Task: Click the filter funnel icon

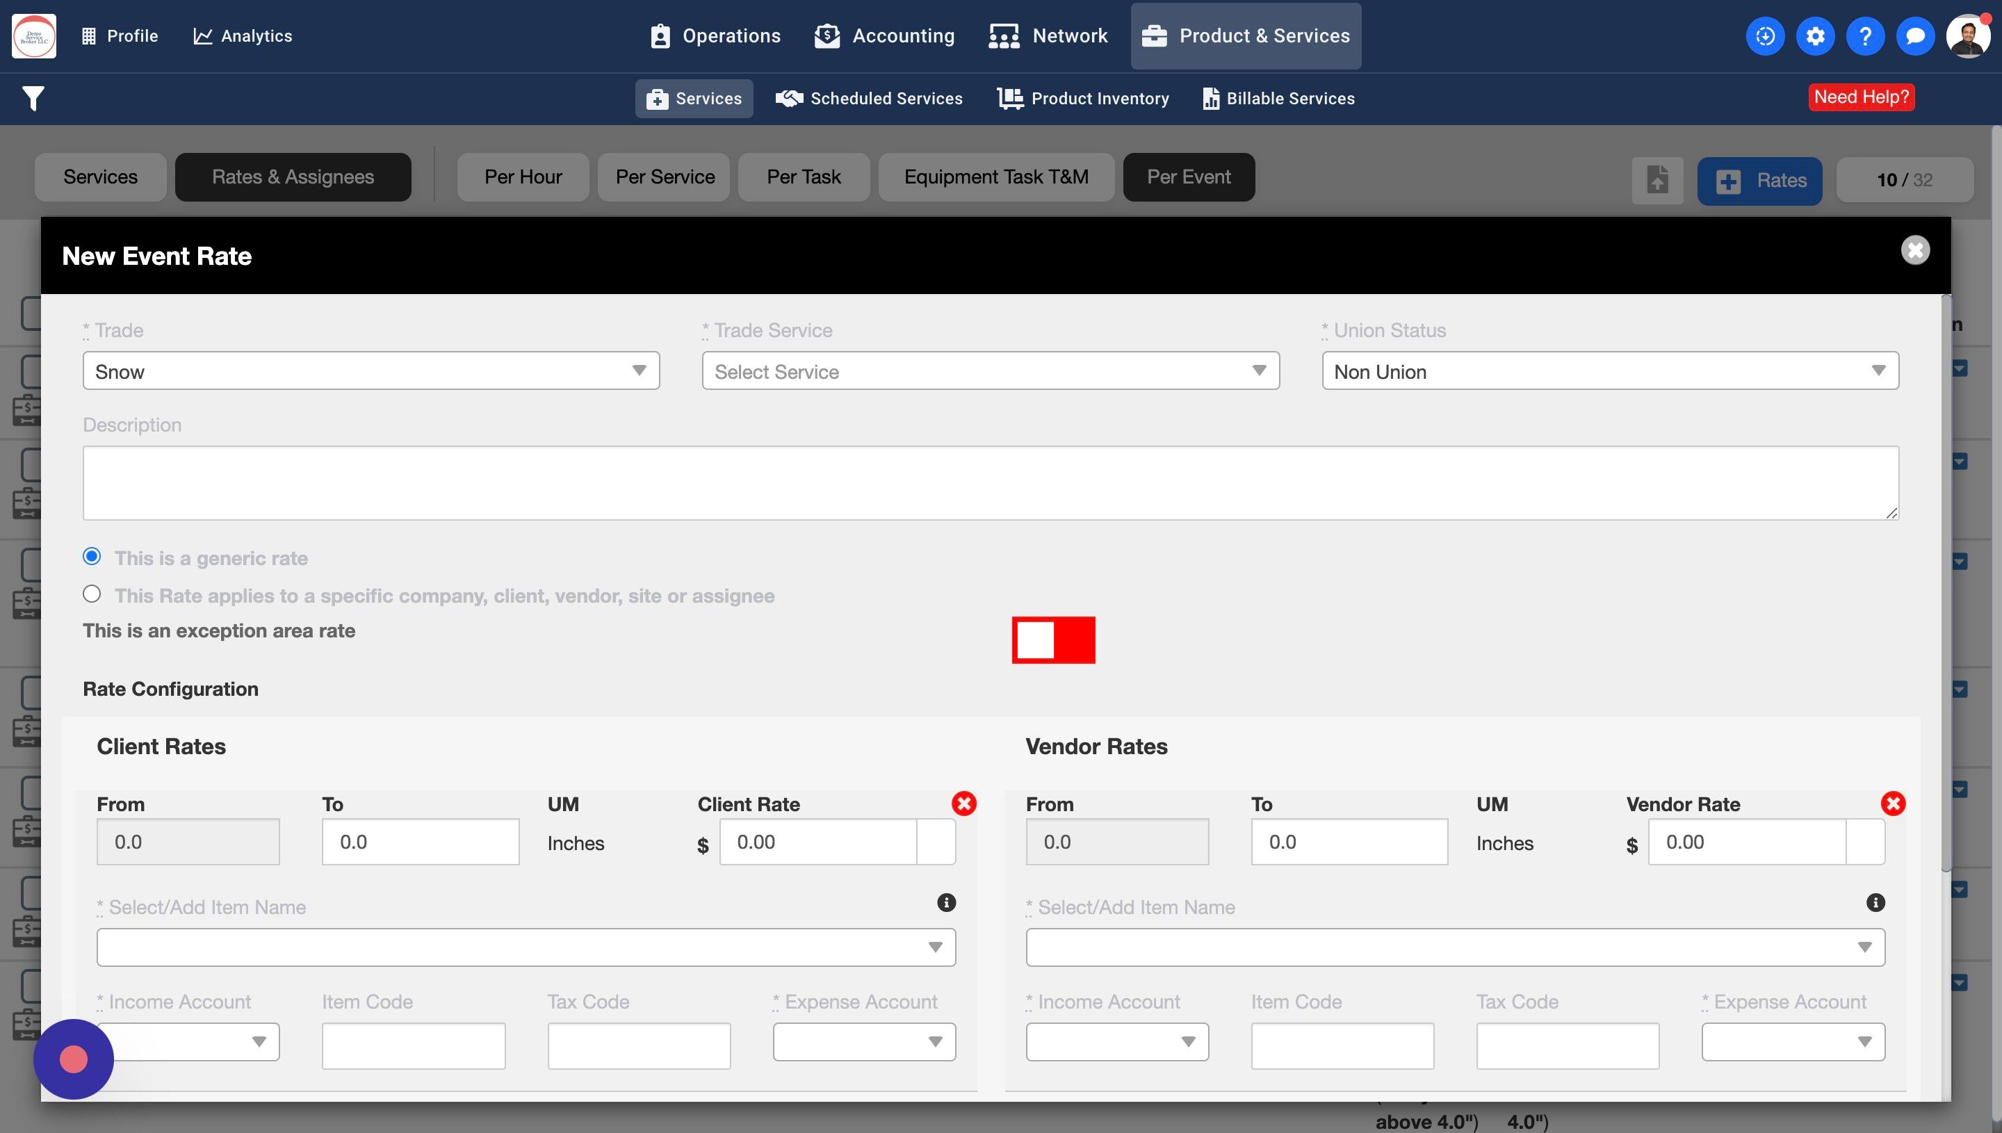Action: click(x=33, y=98)
